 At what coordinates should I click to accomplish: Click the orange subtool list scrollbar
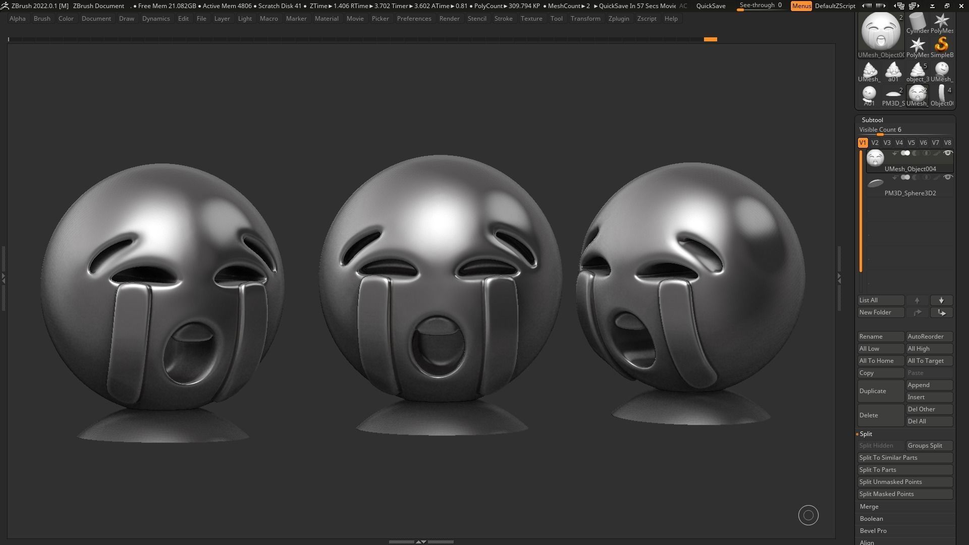[x=860, y=212]
